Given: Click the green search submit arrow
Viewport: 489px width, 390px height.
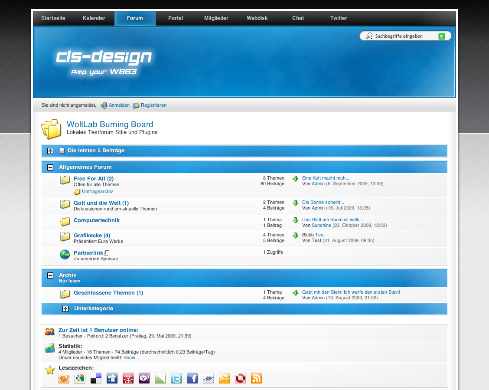Looking at the screenshot, I should [441, 36].
